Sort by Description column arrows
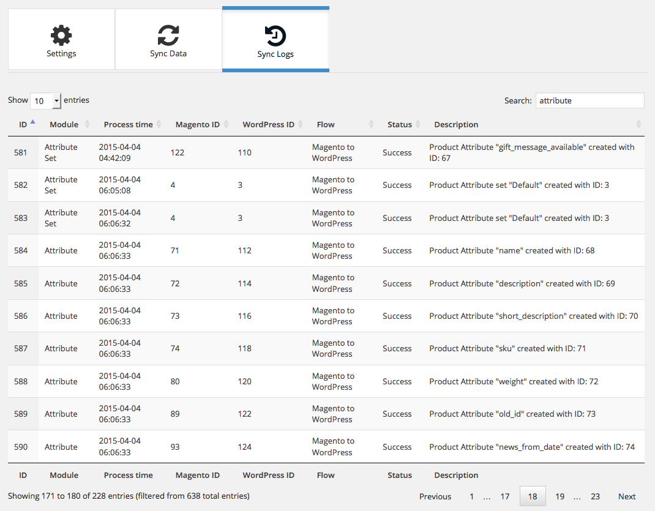Screen dimensions: 655x511 (638, 124)
